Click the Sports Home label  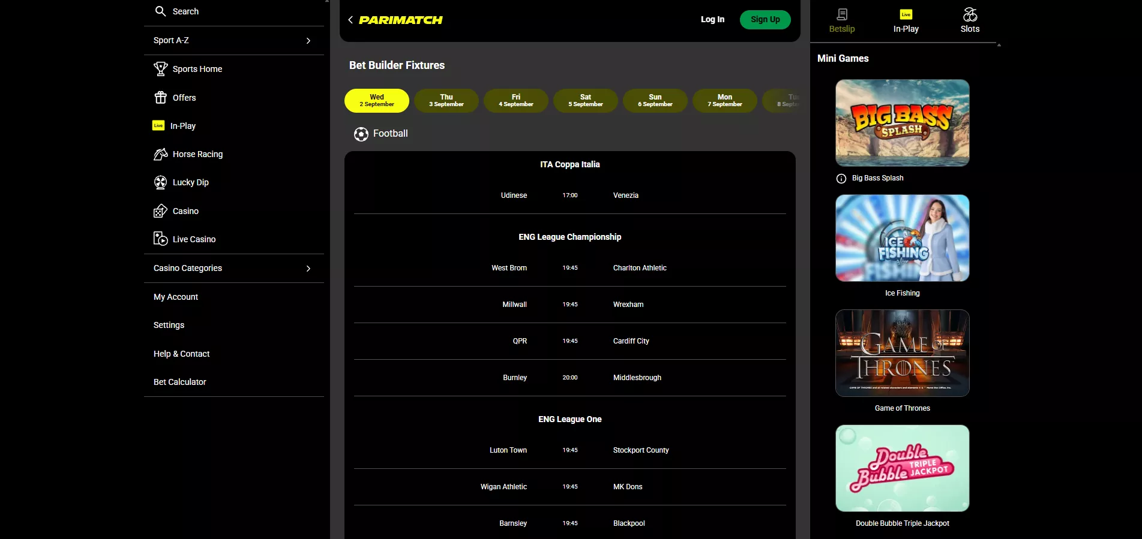(197, 69)
